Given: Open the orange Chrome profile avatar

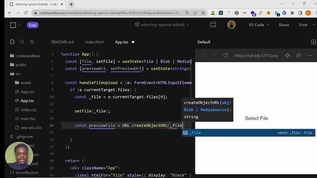Looking at the screenshot, I should pyautogui.click(x=308, y=13).
